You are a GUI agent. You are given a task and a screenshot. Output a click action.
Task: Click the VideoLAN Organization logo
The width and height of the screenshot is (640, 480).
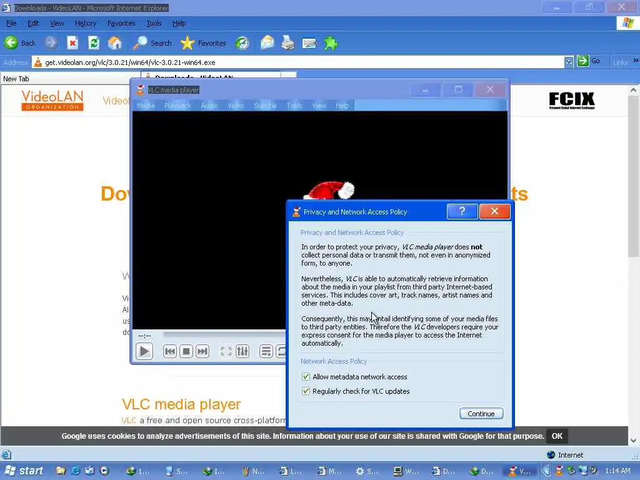tap(52, 100)
